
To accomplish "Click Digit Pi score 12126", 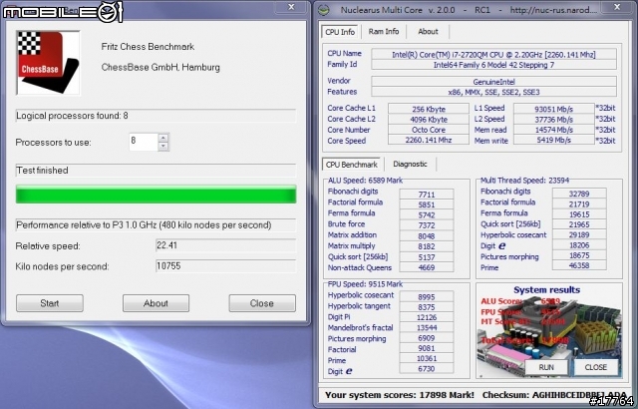I will click(427, 317).
